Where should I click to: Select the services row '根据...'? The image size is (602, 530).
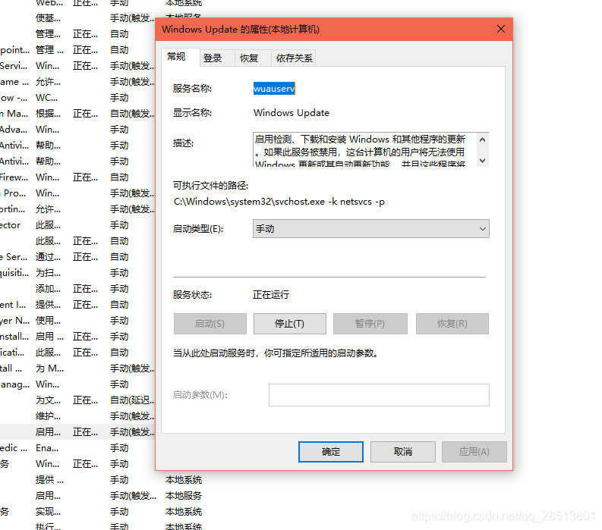coord(77,114)
